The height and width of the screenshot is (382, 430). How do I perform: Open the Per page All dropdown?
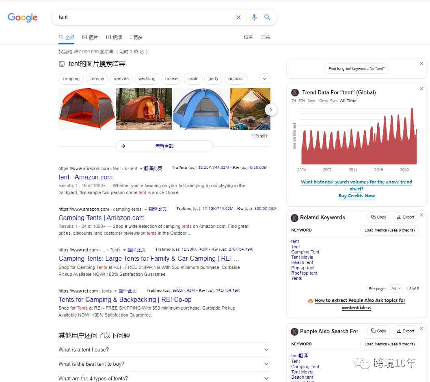point(396,288)
